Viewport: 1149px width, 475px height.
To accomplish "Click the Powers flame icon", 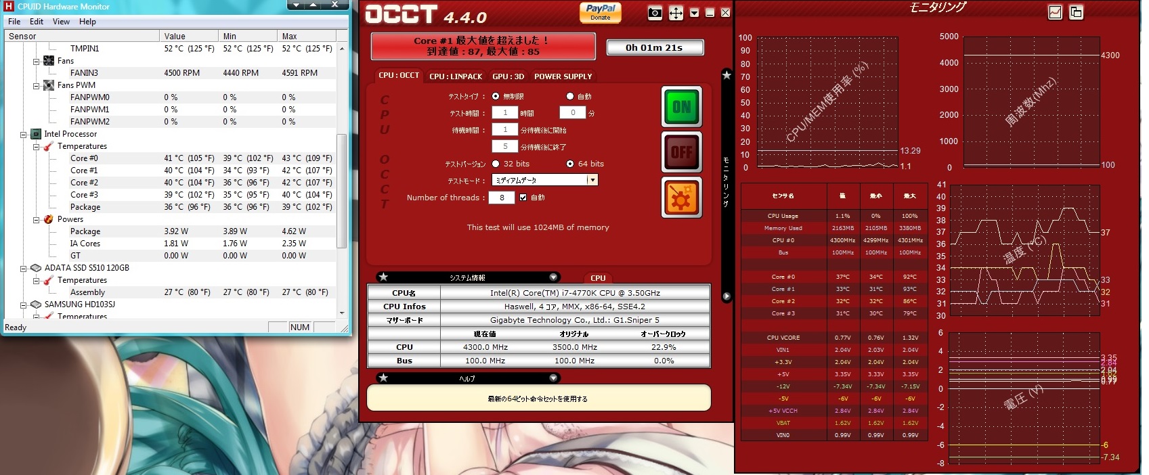I will [x=49, y=219].
